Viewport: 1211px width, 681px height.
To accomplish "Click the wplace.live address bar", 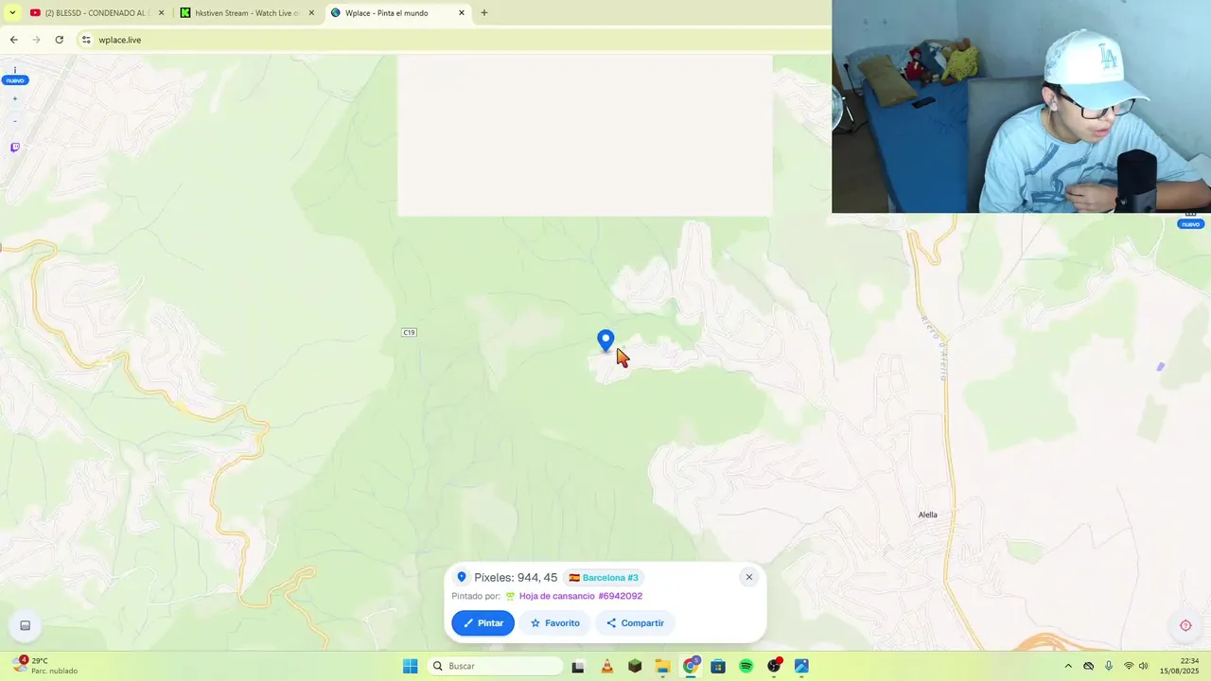I will (x=454, y=40).
